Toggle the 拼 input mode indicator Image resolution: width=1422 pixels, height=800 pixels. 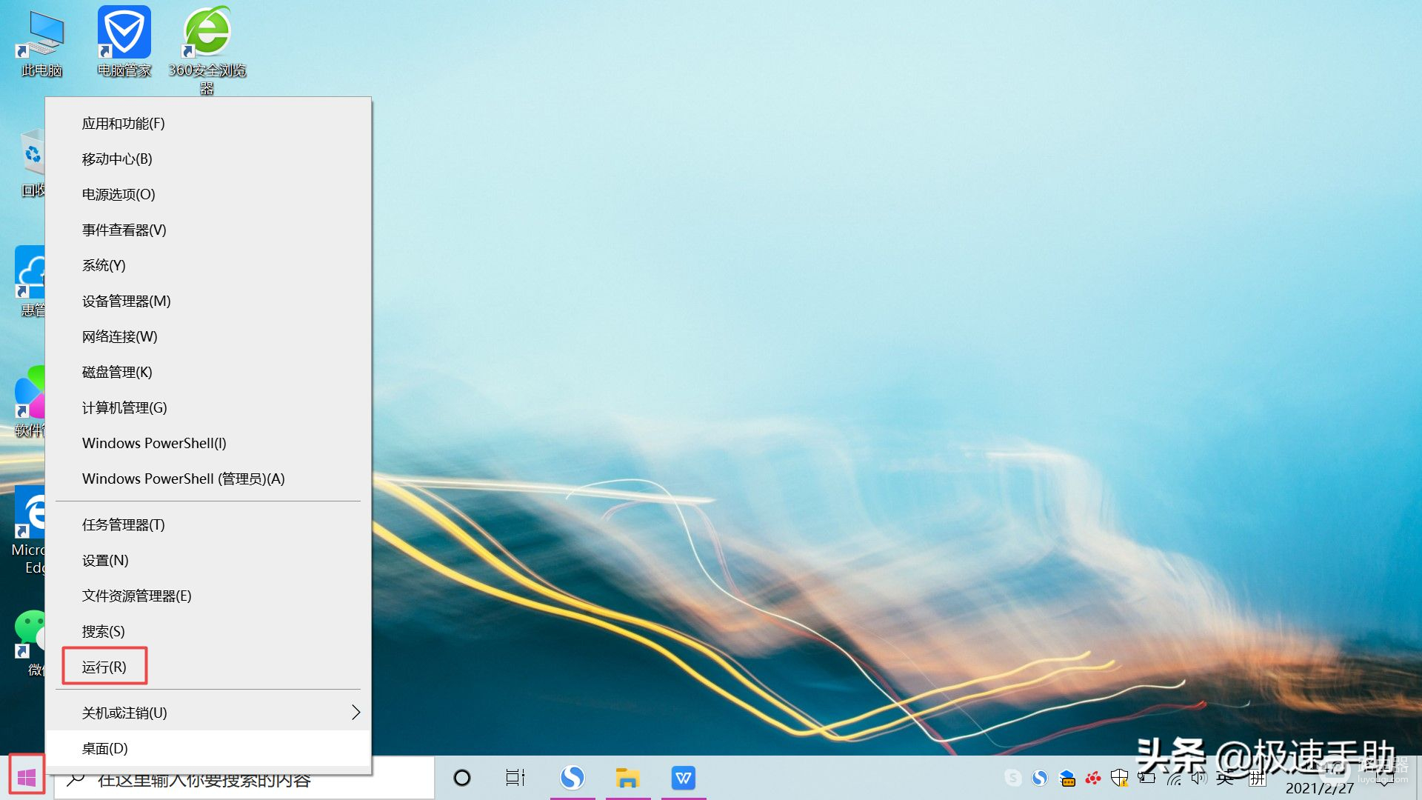[x=1257, y=777]
